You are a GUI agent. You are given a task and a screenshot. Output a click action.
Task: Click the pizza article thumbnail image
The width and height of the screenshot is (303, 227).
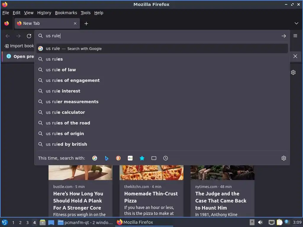pyautogui.click(x=151, y=173)
